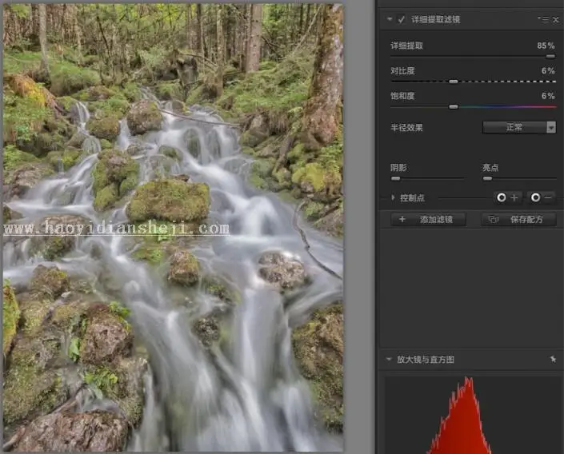Viewport: 564px width, 454px height.
Task: Click the 6 % 对比度 value
Action: [548, 71]
